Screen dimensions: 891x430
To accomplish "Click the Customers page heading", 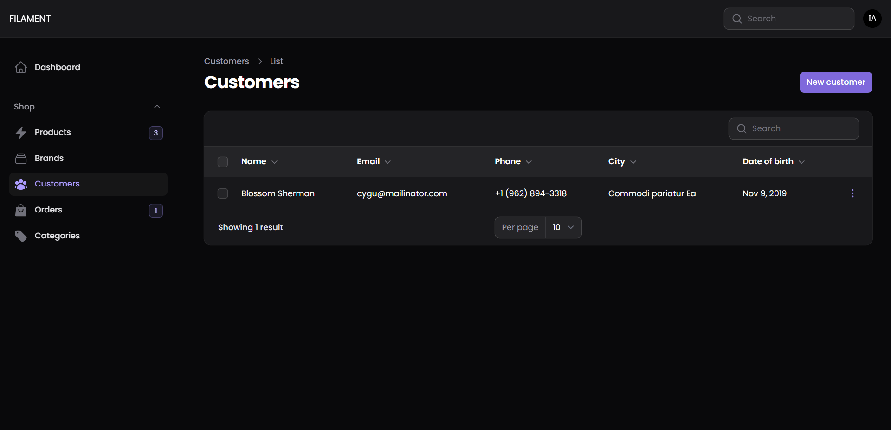I will pos(252,82).
